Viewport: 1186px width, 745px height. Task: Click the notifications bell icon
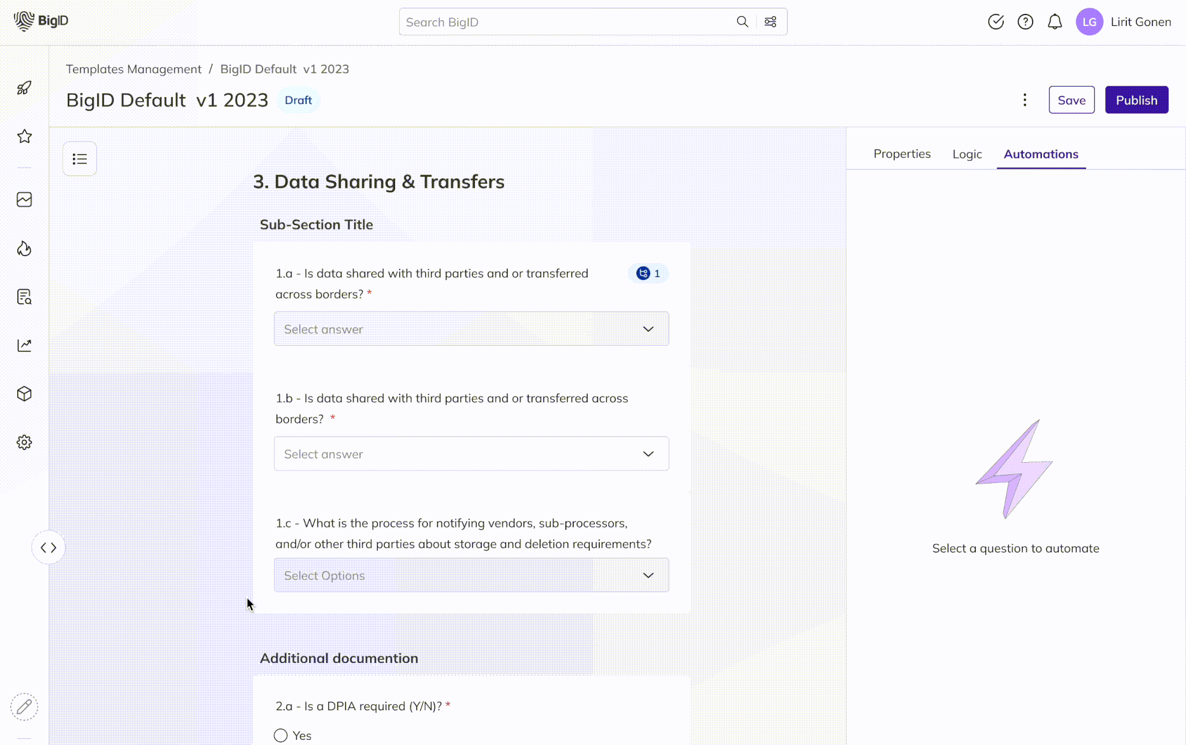1055,22
